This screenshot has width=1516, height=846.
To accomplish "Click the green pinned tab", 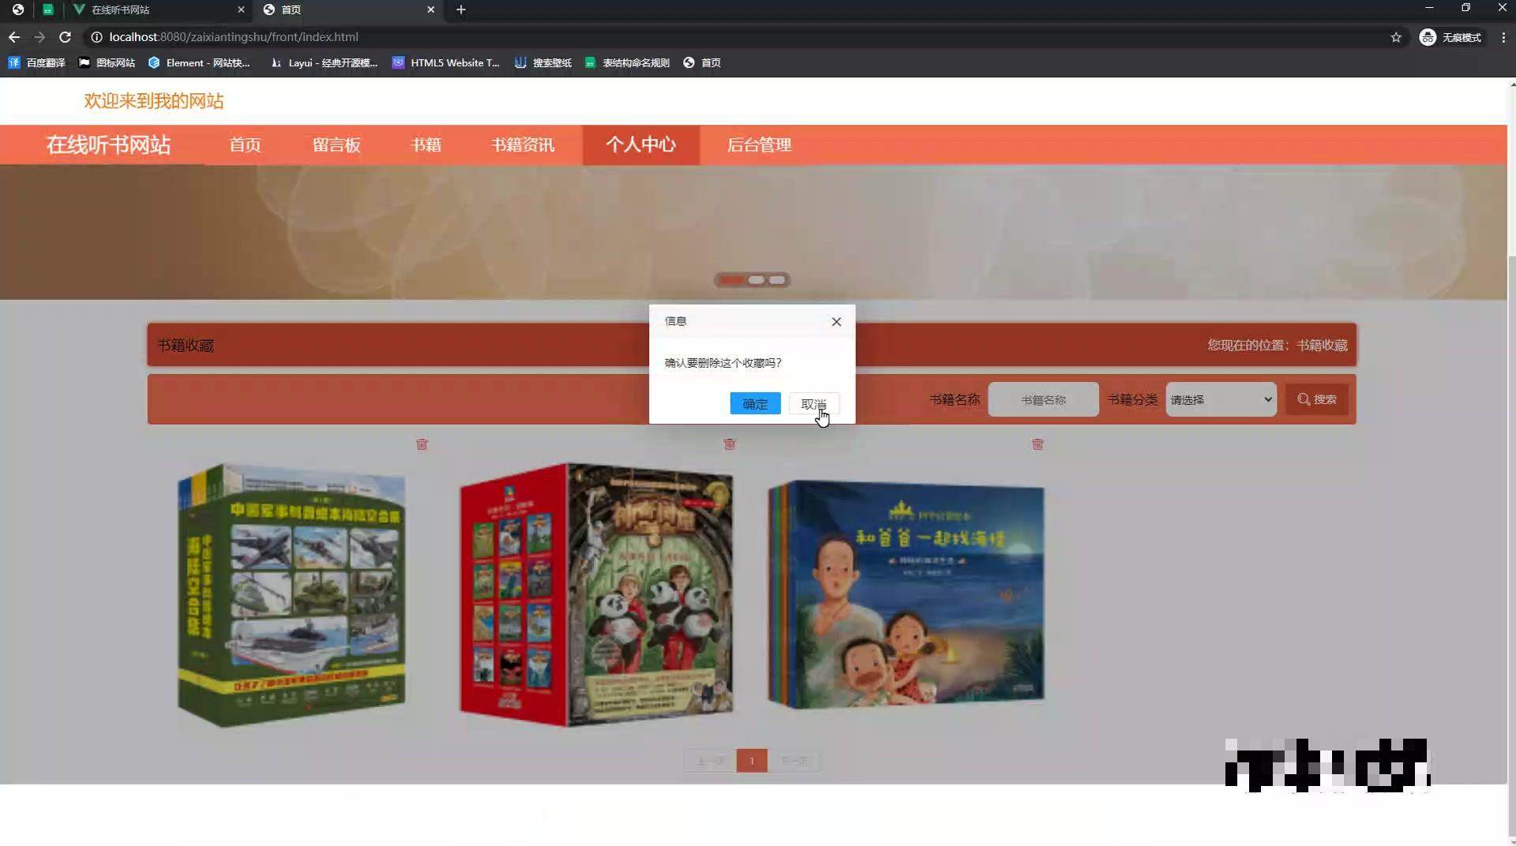I will tap(48, 9).
